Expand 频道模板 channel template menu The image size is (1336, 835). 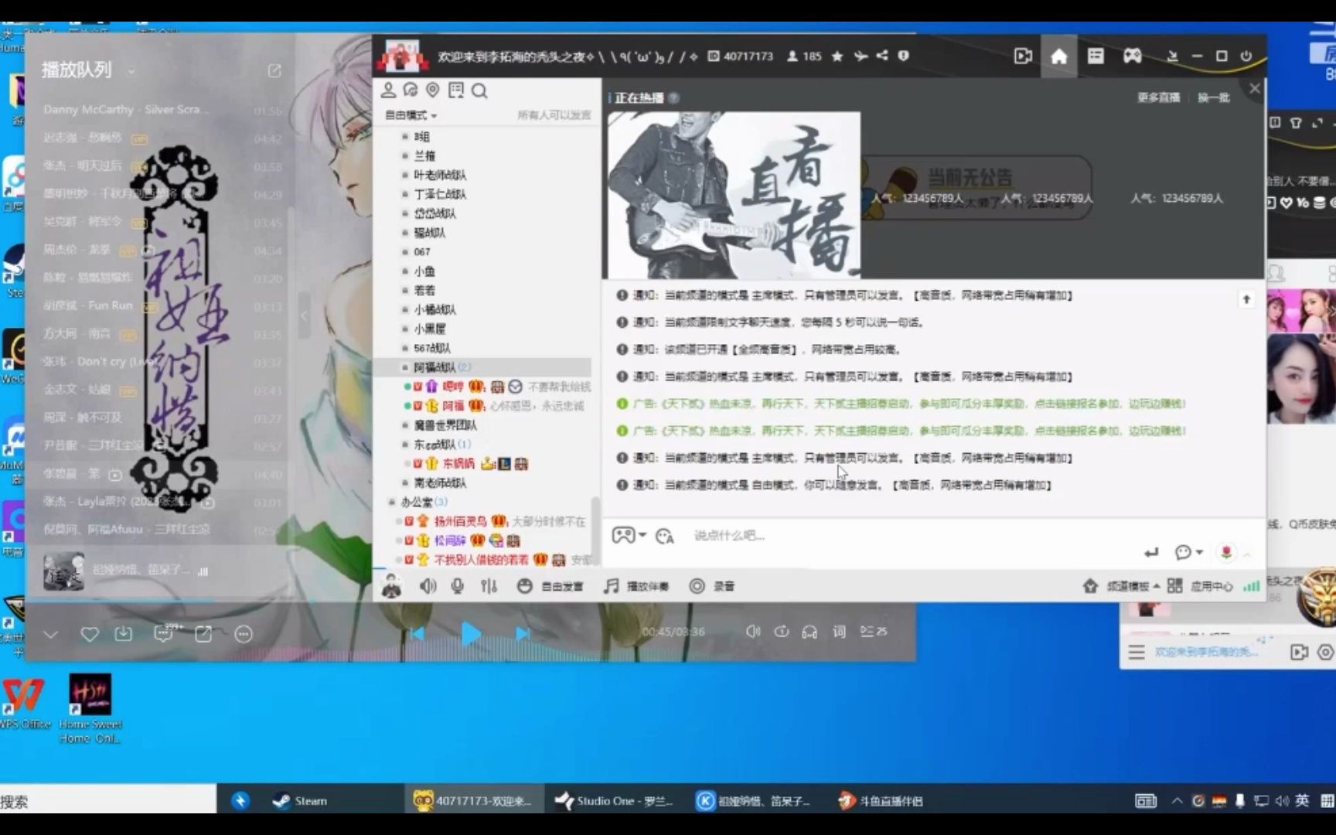click(1122, 586)
